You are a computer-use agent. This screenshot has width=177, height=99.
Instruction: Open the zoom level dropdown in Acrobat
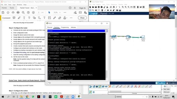60,12
